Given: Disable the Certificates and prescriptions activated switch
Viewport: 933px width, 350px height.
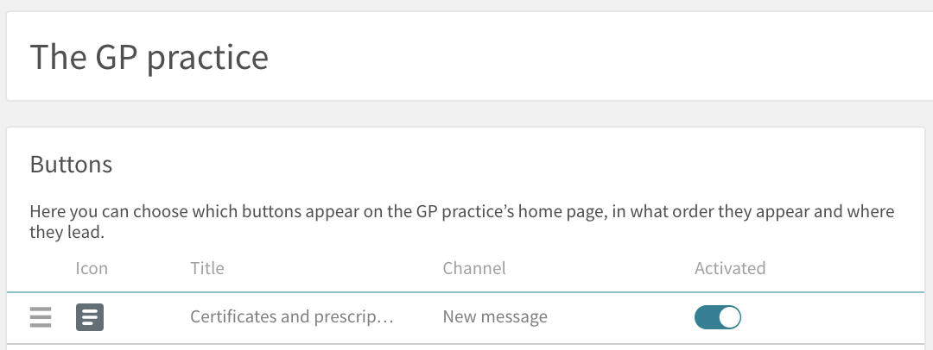Looking at the screenshot, I should (718, 317).
